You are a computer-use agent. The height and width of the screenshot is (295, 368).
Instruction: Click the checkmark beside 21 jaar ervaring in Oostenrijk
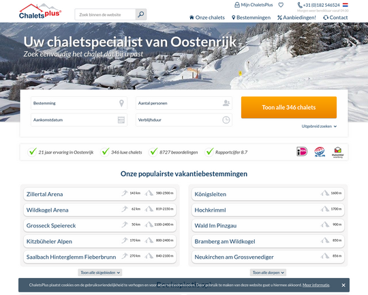tap(32, 152)
